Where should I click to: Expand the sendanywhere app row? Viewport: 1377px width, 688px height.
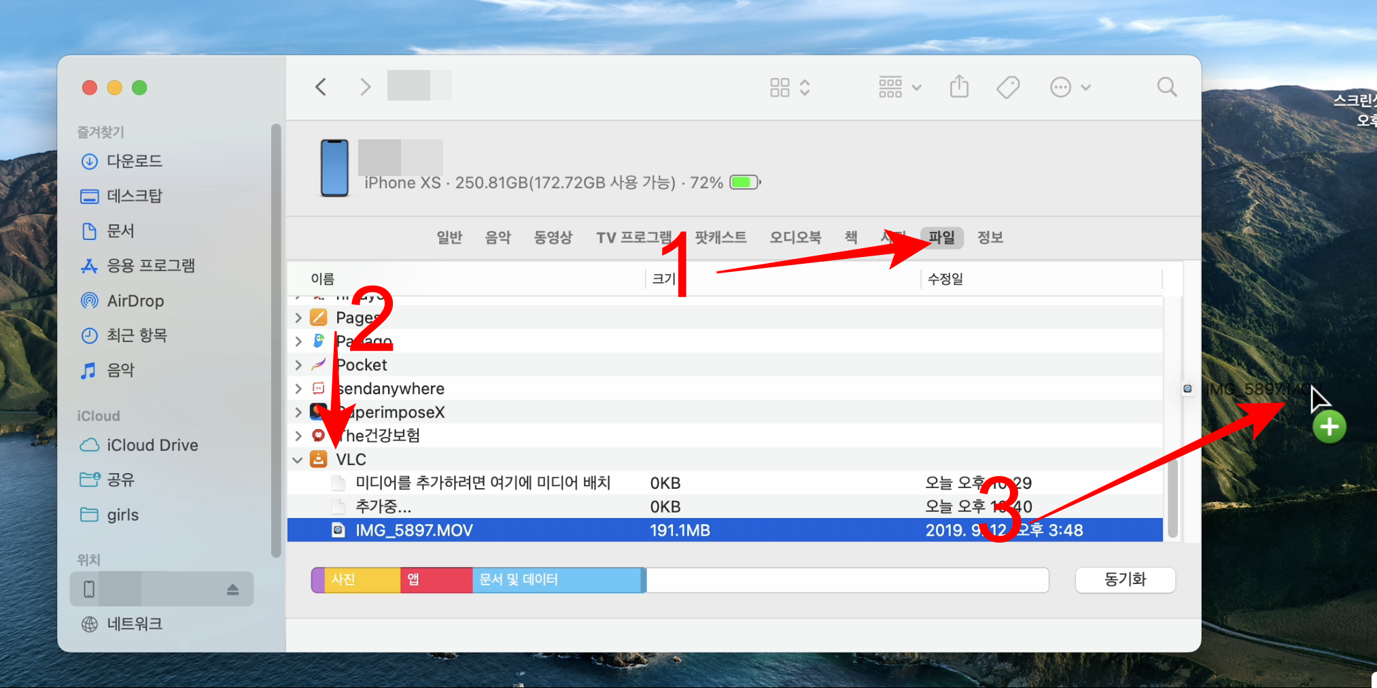[x=298, y=389]
